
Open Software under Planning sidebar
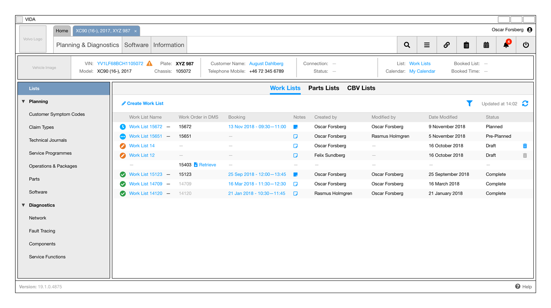(x=38, y=192)
